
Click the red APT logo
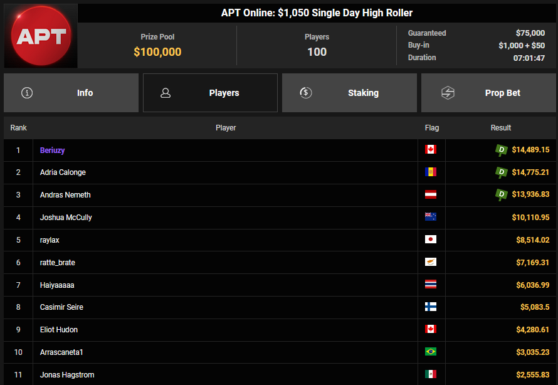tap(41, 36)
